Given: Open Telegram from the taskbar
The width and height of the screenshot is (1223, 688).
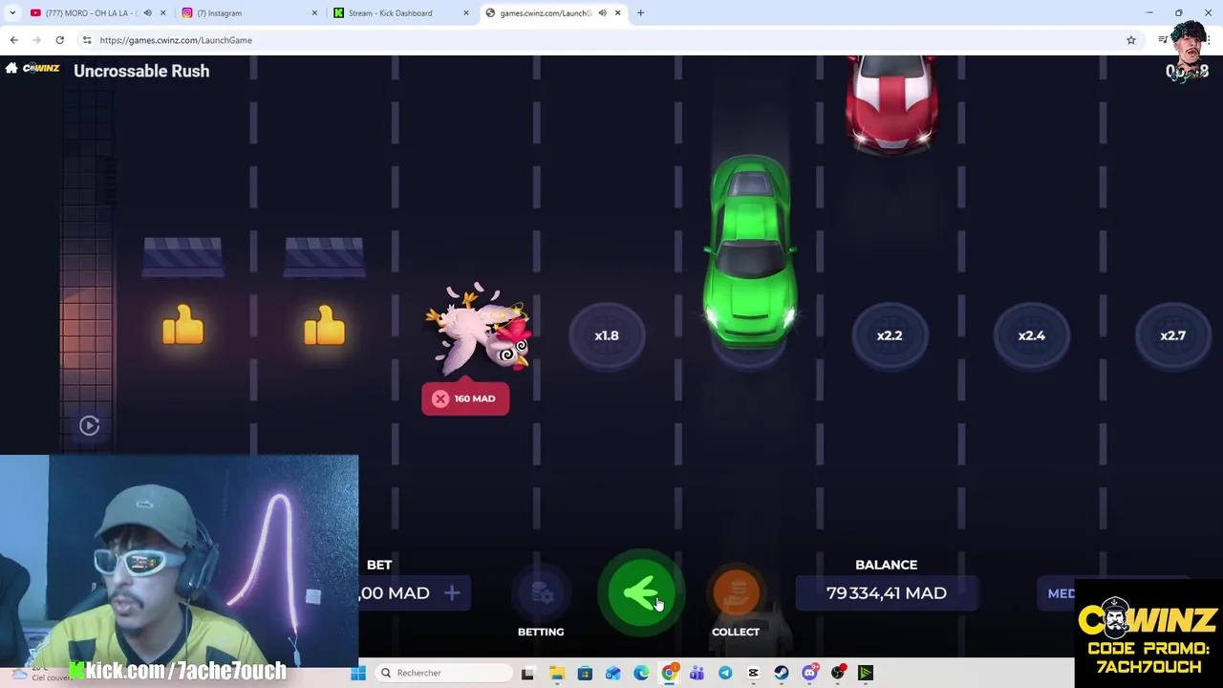Looking at the screenshot, I should (x=725, y=673).
